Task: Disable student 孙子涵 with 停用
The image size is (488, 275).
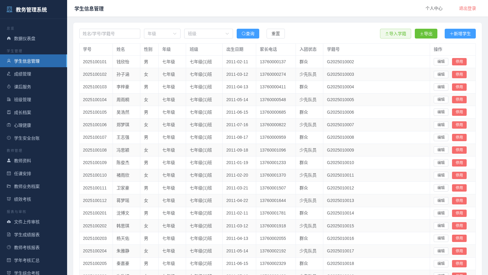Action: coord(459,74)
